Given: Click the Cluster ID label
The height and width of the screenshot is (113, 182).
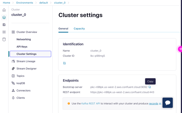Looking at the screenshot, I should (x=69, y=56).
